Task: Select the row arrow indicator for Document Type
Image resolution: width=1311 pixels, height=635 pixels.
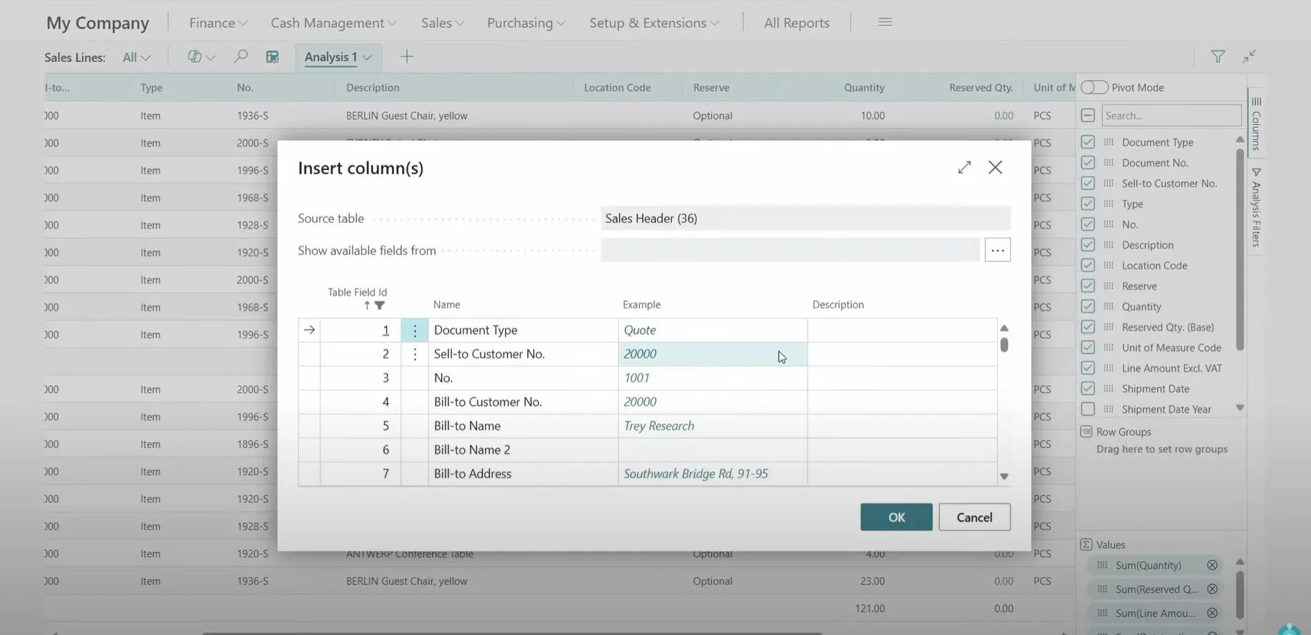Action: [x=309, y=330]
